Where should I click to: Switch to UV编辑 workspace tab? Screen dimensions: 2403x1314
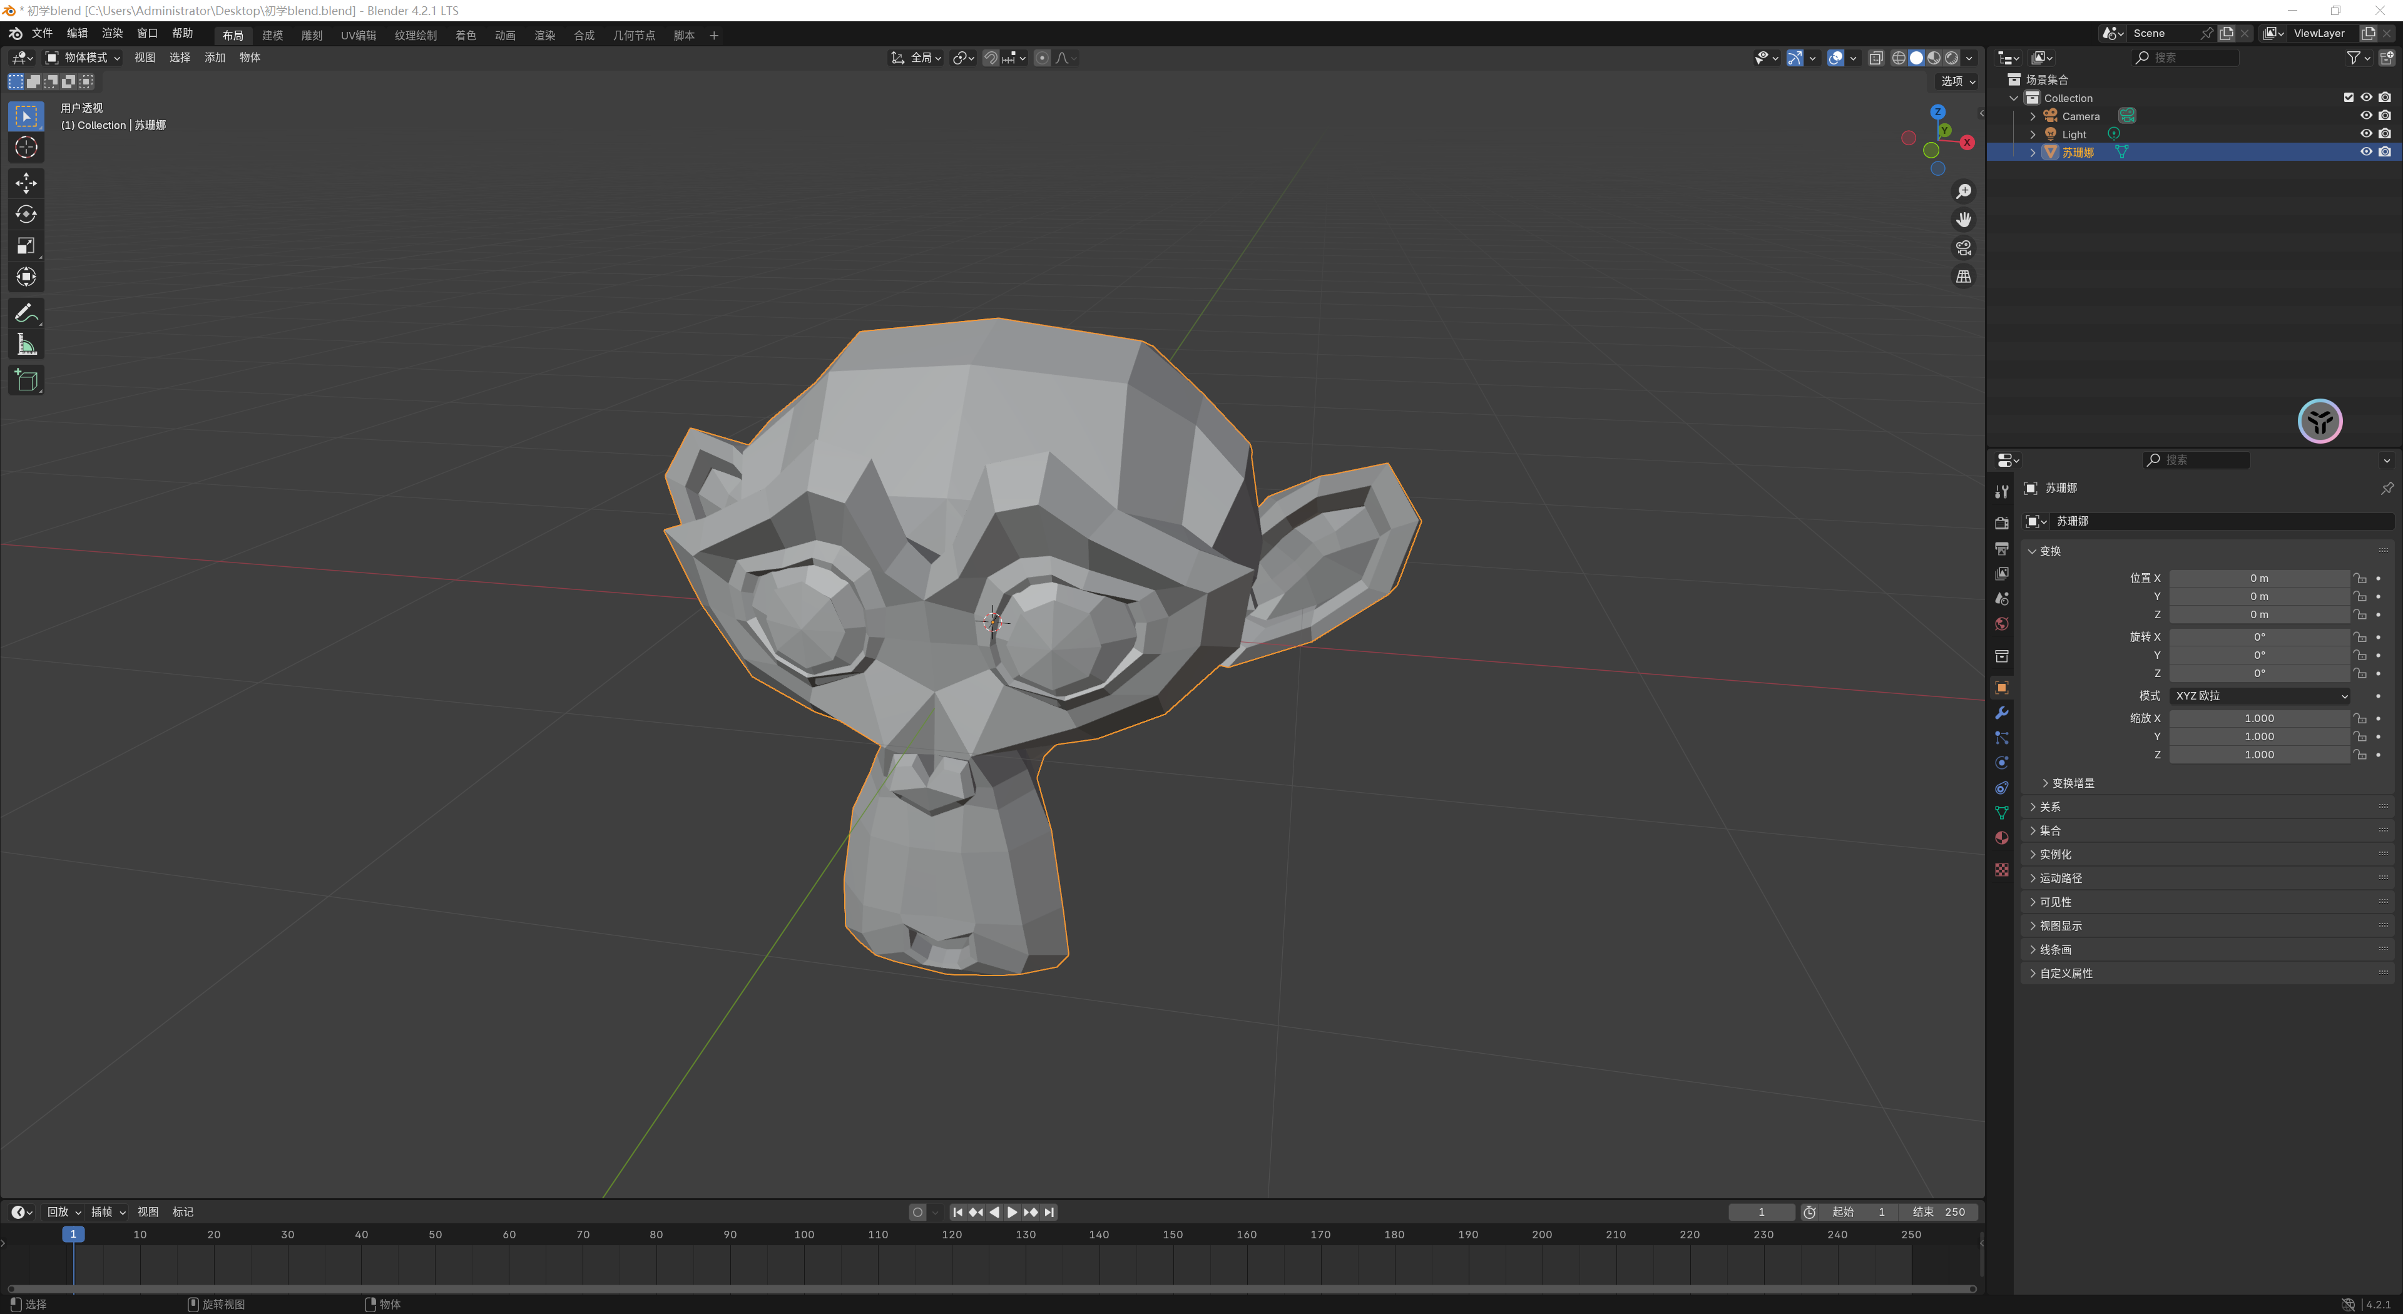358,36
